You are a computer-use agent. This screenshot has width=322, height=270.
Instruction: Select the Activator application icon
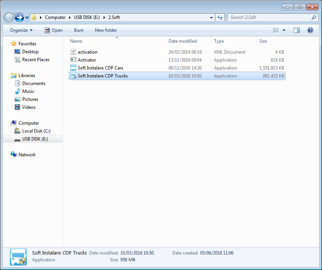coord(73,60)
